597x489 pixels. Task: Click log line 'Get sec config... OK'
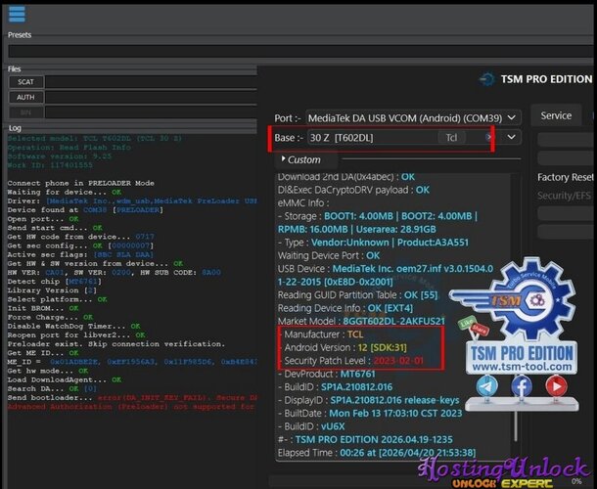(x=80, y=245)
